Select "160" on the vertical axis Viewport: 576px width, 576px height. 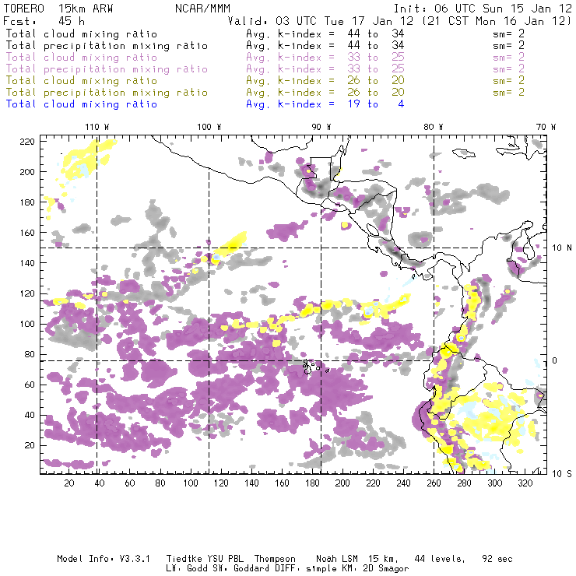[27, 233]
